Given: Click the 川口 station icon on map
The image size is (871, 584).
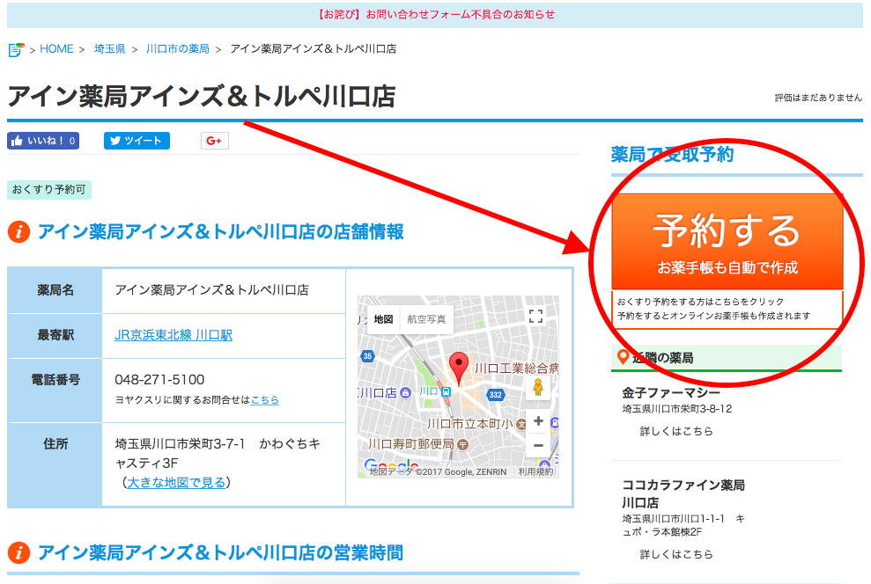Looking at the screenshot, I should coord(446,391).
